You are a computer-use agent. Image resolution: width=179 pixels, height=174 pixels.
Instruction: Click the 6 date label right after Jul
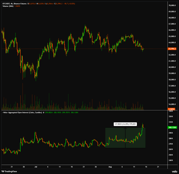pyautogui.click(x=48, y=167)
